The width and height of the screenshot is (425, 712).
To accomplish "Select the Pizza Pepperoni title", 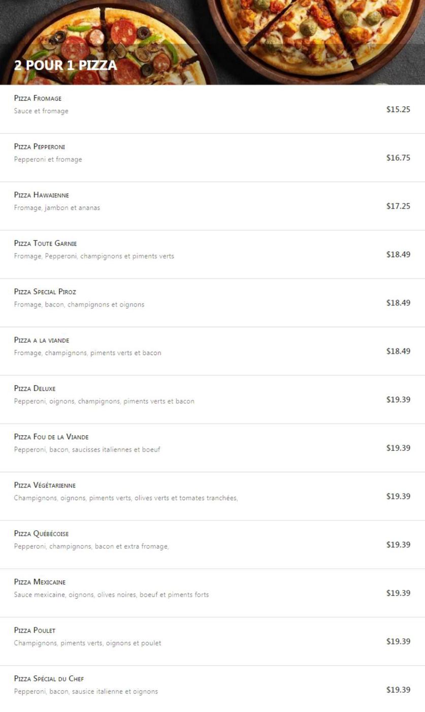I will tap(40, 146).
